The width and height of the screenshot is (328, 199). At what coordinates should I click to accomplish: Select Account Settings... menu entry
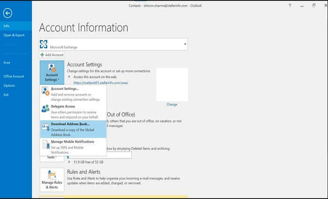(73, 94)
